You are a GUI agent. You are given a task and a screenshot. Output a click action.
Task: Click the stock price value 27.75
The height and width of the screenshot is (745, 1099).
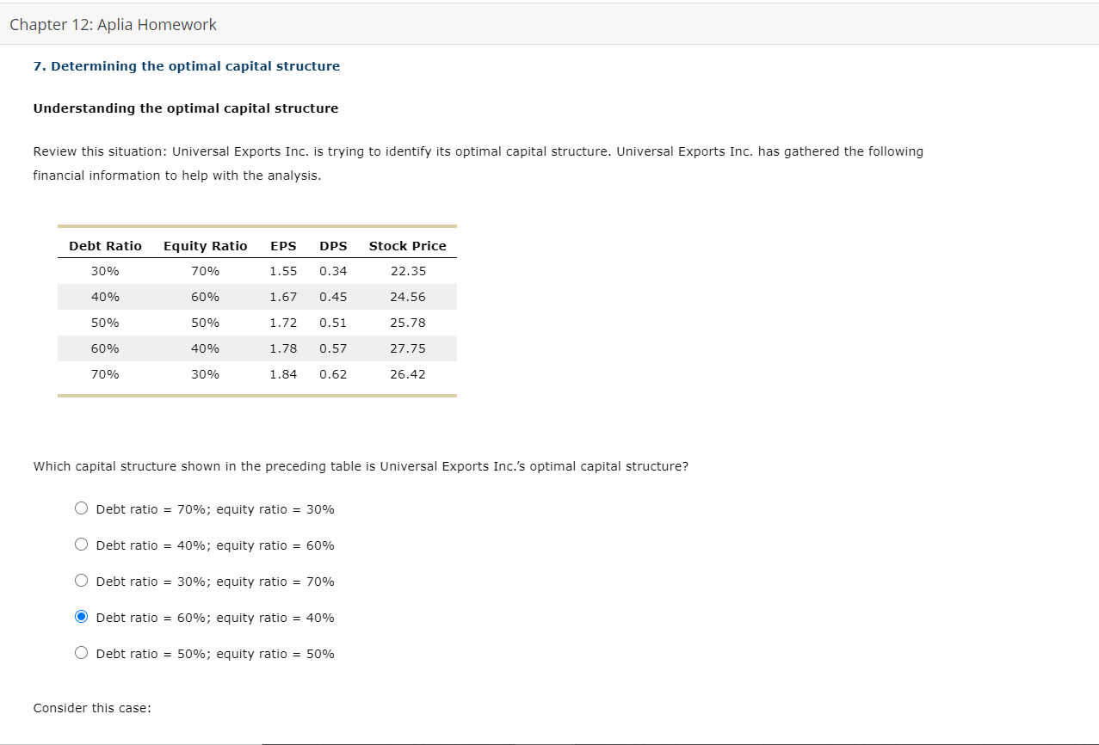point(406,348)
